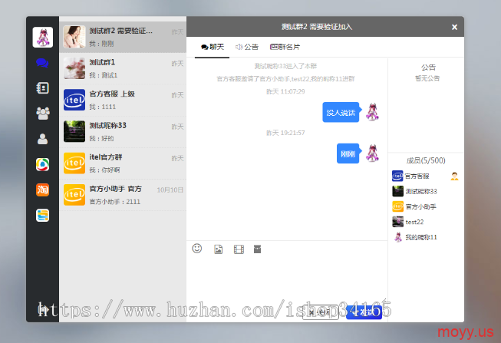Click the admin badge next to 官方客服
Image resolution: width=501 pixels, height=343 pixels.
tap(454, 176)
